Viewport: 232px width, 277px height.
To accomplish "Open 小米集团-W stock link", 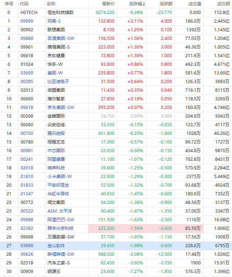I will tap(60, 177).
